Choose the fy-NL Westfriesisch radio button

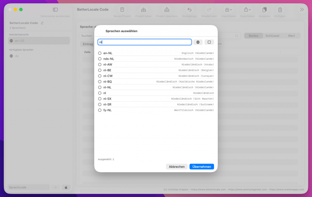coord(100,110)
